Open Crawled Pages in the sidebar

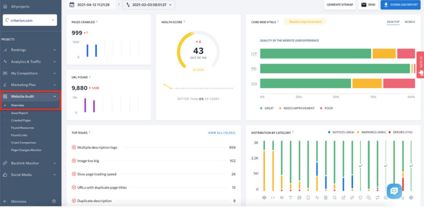tap(21, 121)
